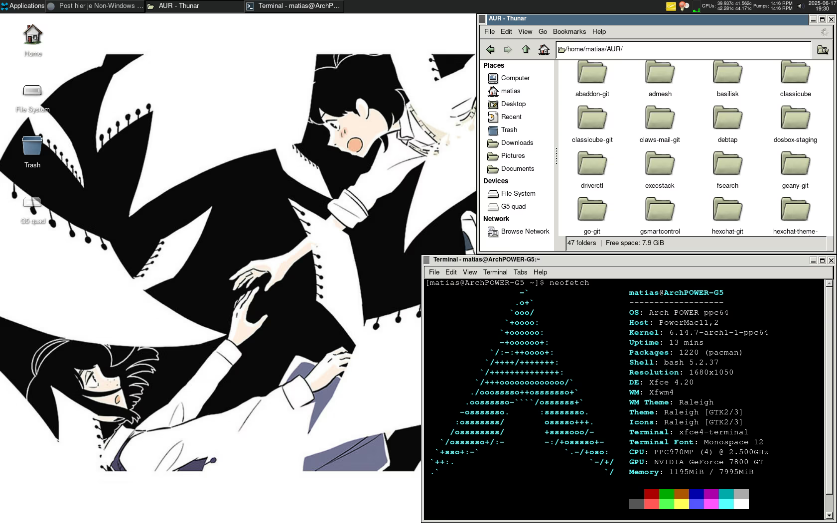Image resolution: width=837 pixels, height=523 pixels.
Task: Open the View menu in Thunar
Action: [525, 31]
